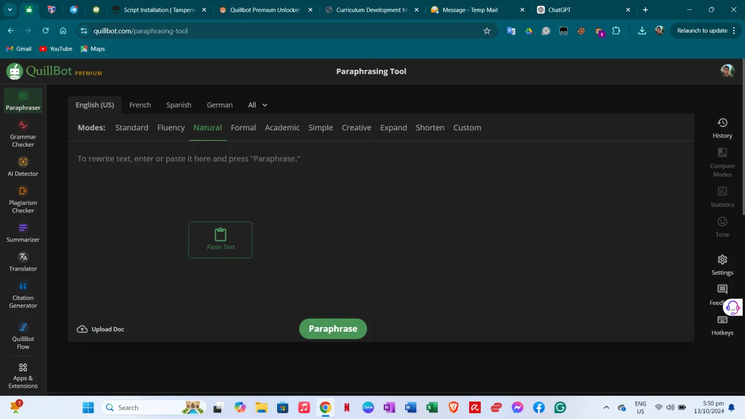Open QuillBot Flow from sidebar
Viewport: 745px width, 419px height.
(x=23, y=336)
